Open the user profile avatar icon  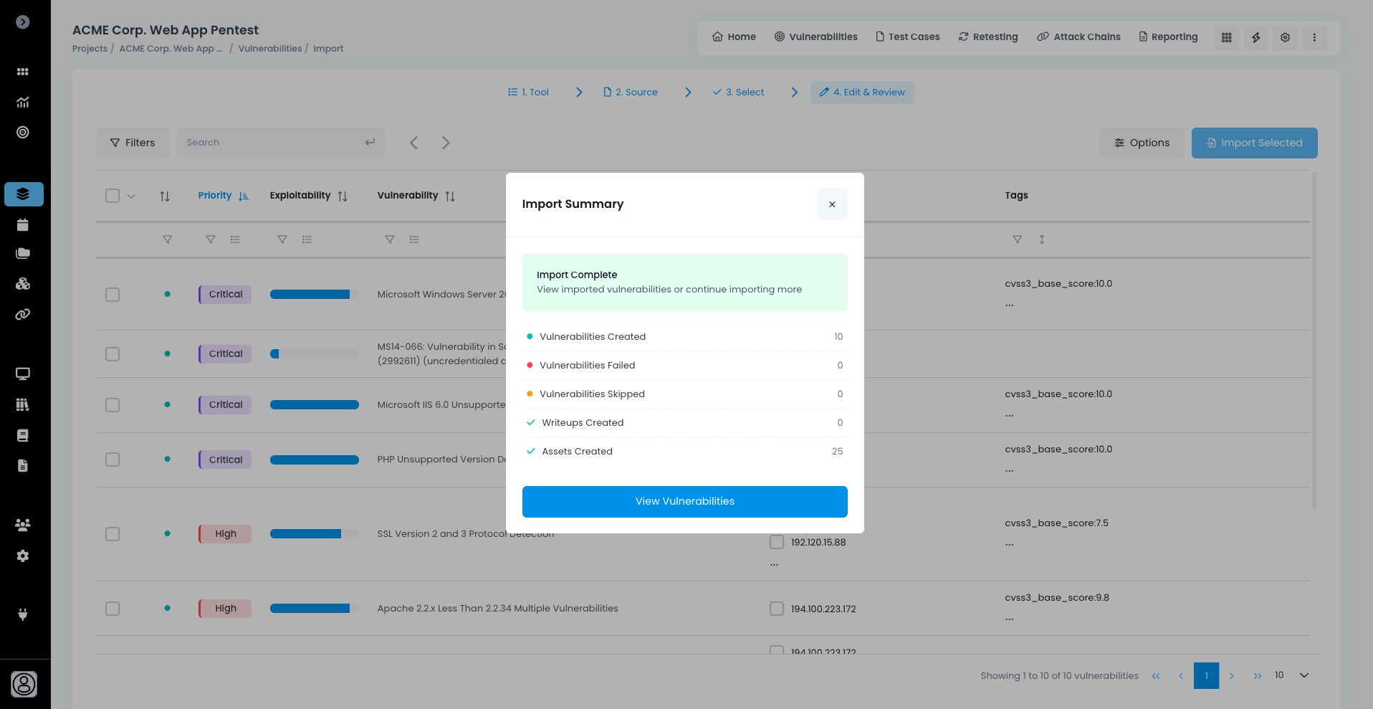24,684
